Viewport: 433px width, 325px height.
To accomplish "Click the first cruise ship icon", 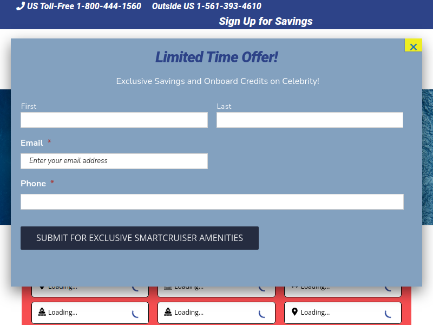I will point(42,312).
